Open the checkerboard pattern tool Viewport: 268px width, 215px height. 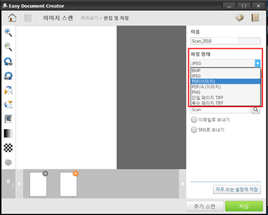(8, 148)
